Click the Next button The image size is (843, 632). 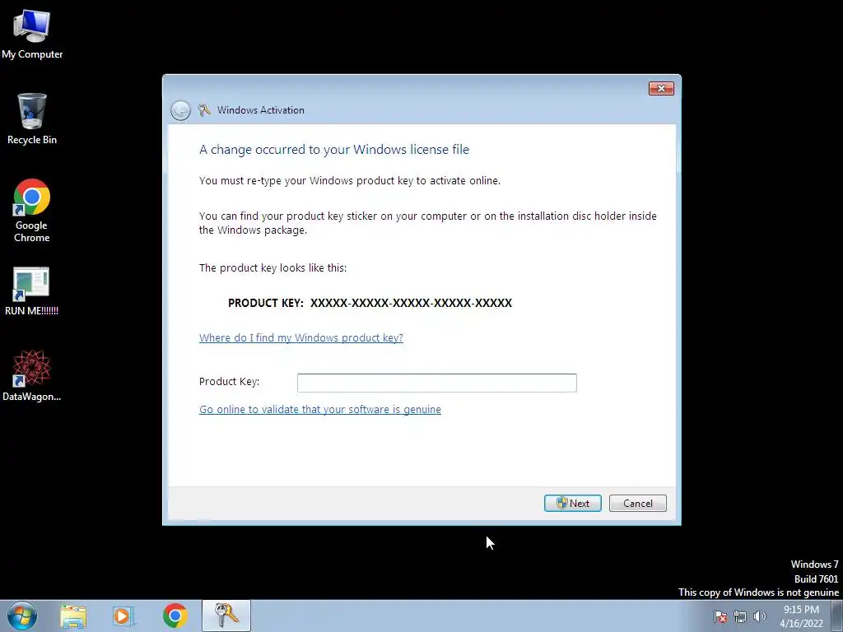(x=573, y=503)
